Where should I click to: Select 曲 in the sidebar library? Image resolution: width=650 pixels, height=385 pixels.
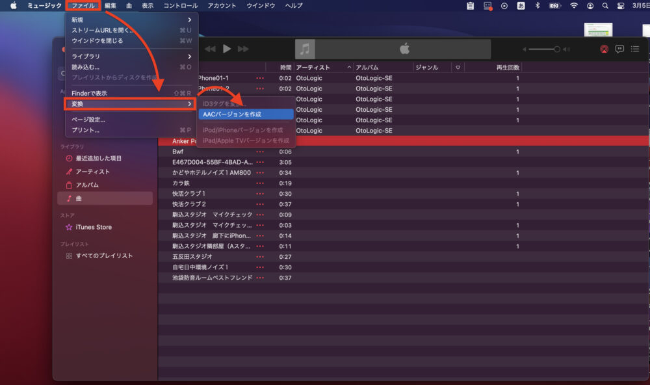point(105,198)
